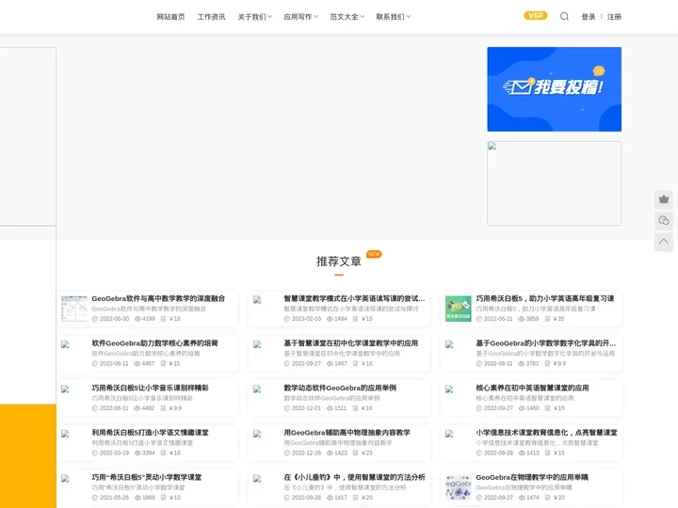678x508 pixels.
Task: Expand the 关于我们 dropdown menu
Action: [254, 16]
